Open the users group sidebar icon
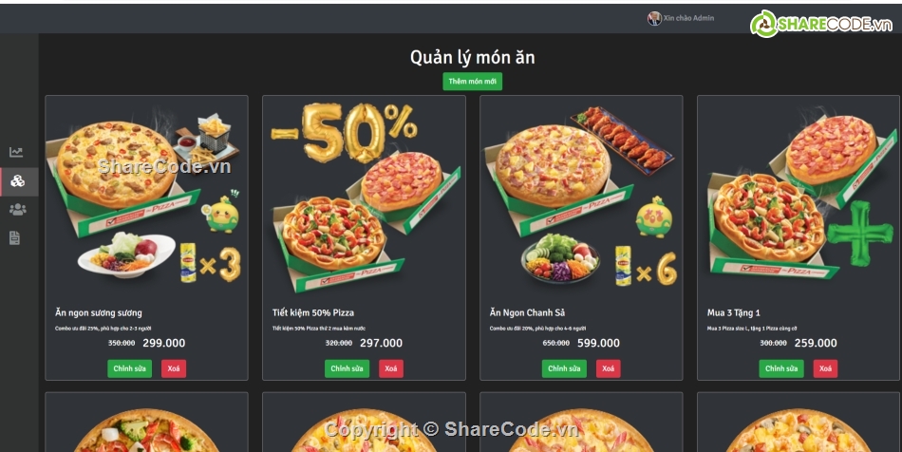Viewport: 902px width, 452px height. (x=18, y=209)
